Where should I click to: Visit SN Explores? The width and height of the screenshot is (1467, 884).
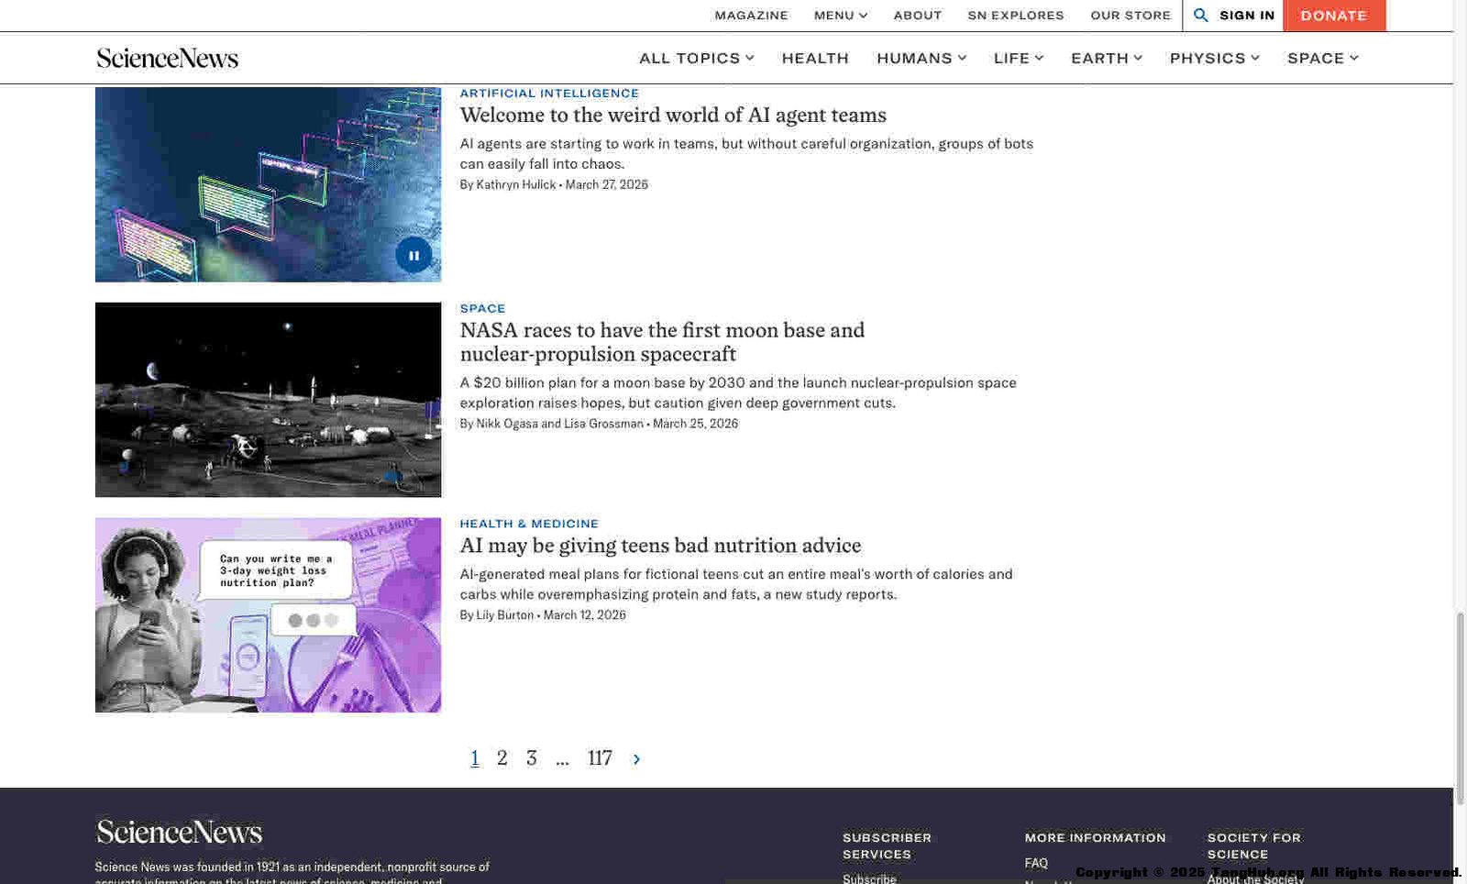1016,15
